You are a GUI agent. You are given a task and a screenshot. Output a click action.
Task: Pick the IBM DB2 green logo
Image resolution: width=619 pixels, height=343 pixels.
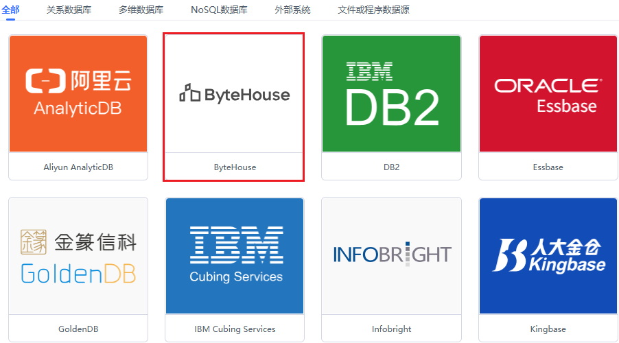click(x=391, y=93)
